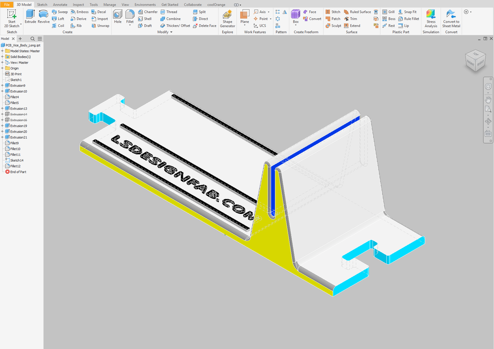The height and width of the screenshot is (349, 494).
Task: Click the suppressed Extrusion14 feature
Action: [16, 114]
